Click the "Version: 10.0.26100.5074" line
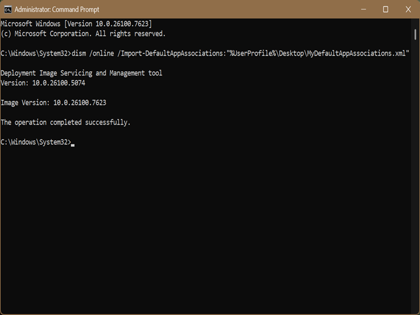Image resolution: width=420 pixels, height=315 pixels. pyautogui.click(x=43, y=83)
